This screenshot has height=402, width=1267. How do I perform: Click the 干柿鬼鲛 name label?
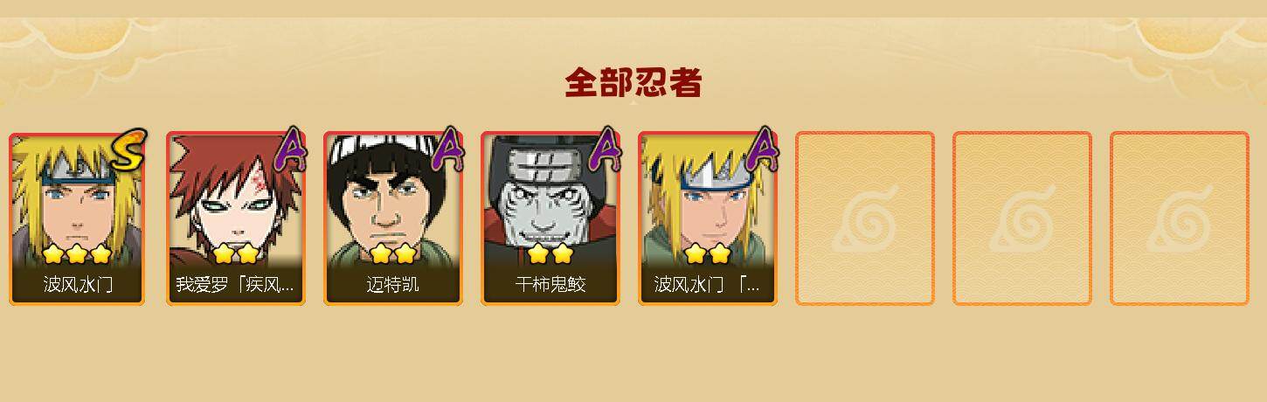click(550, 285)
